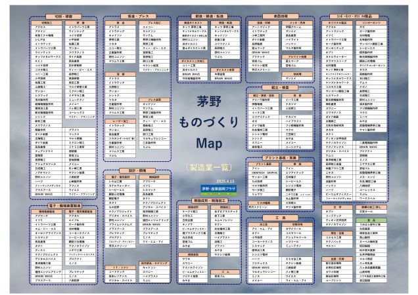This screenshot has height=295, width=418.
Task: Click the IT・ソフト column header
Action: [x=120, y=267]
